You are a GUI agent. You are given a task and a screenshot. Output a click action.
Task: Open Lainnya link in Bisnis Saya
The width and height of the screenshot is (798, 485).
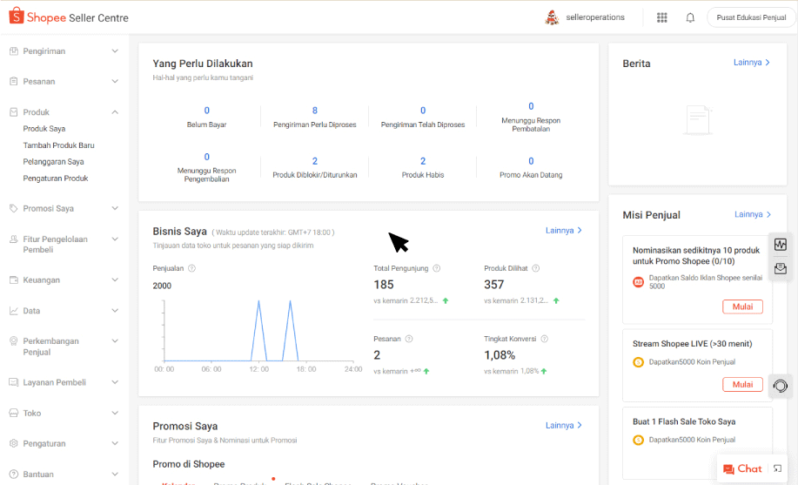pyautogui.click(x=564, y=231)
